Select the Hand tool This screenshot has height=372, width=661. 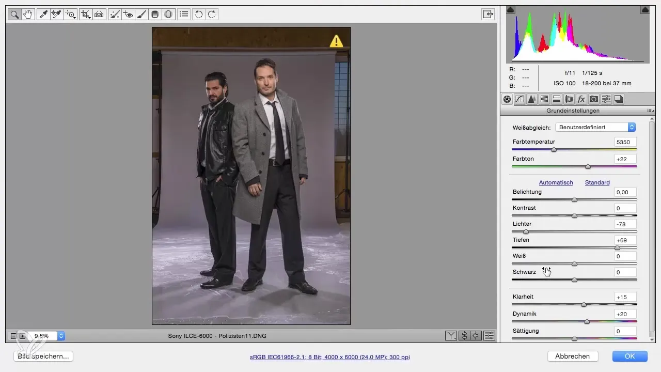pyautogui.click(x=28, y=14)
